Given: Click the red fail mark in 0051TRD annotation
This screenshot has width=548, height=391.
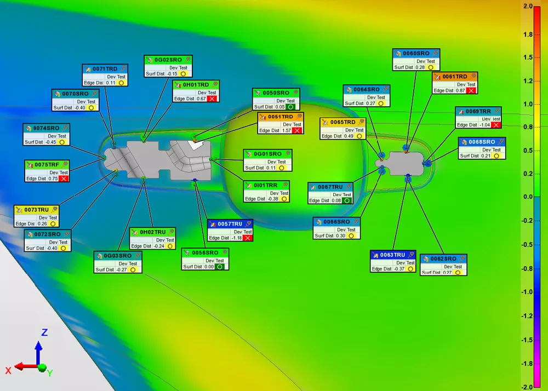Looking at the screenshot, I should [296, 130].
